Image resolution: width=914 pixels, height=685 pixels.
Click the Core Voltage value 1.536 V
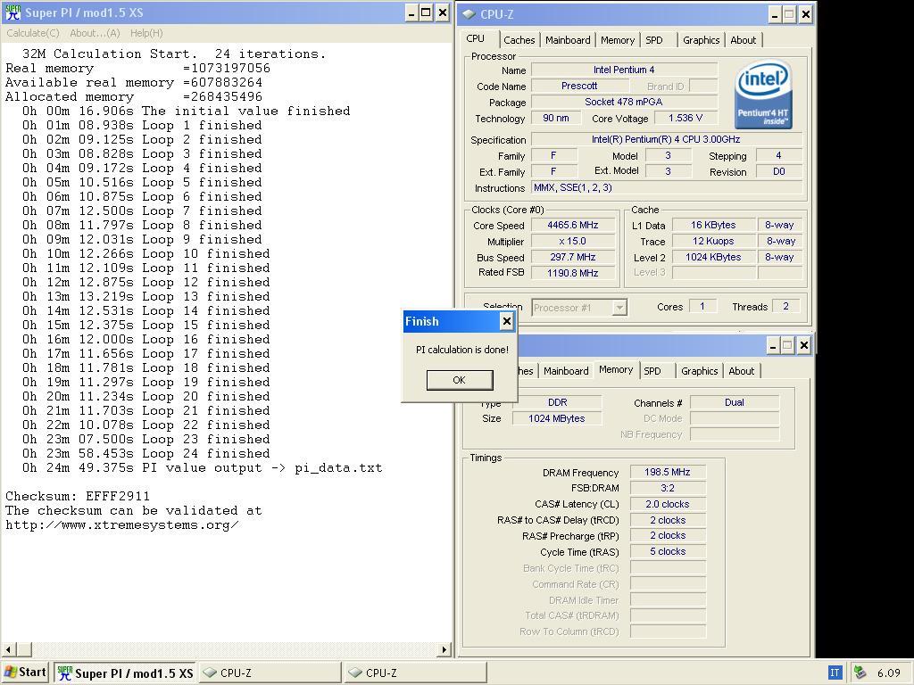pyautogui.click(x=685, y=118)
